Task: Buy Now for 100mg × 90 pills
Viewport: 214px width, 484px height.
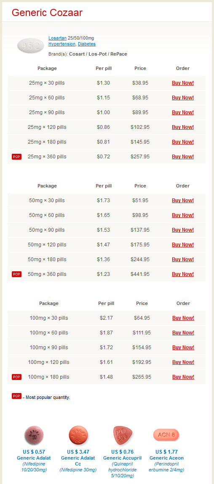Action: (x=183, y=347)
